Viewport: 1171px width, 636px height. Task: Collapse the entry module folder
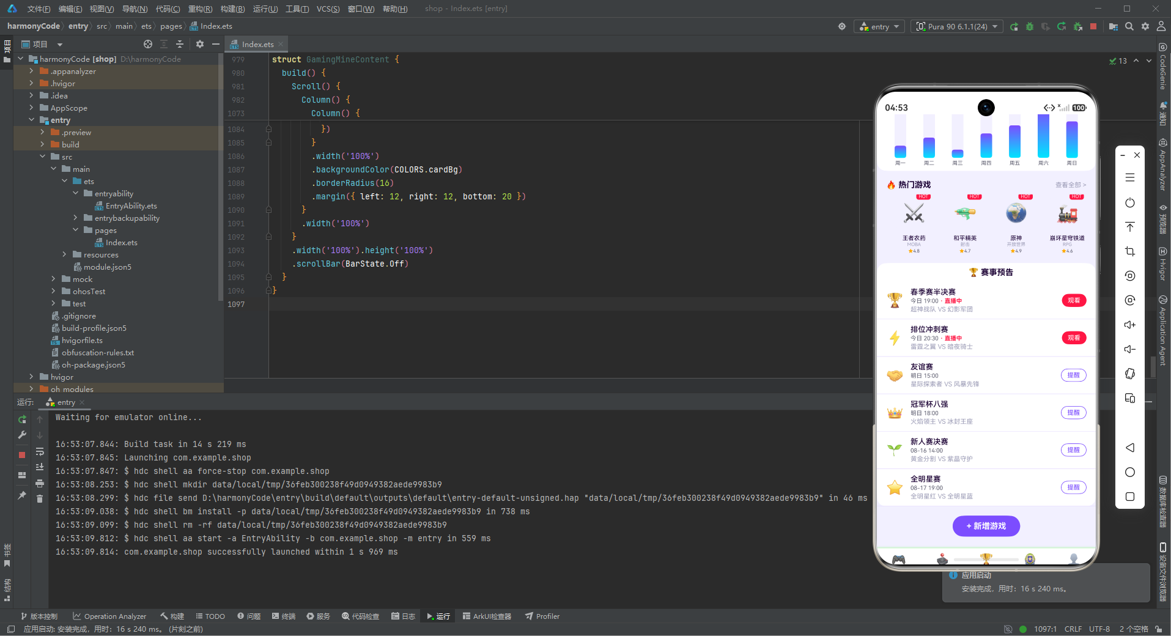click(x=31, y=120)
